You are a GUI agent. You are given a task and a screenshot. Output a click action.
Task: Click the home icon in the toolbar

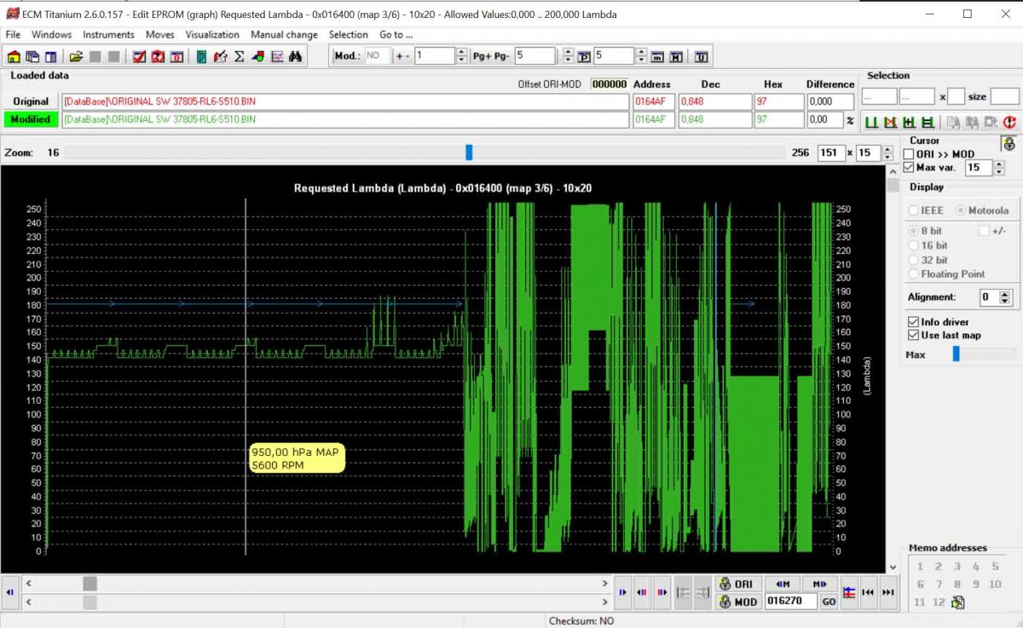point(14,57)
